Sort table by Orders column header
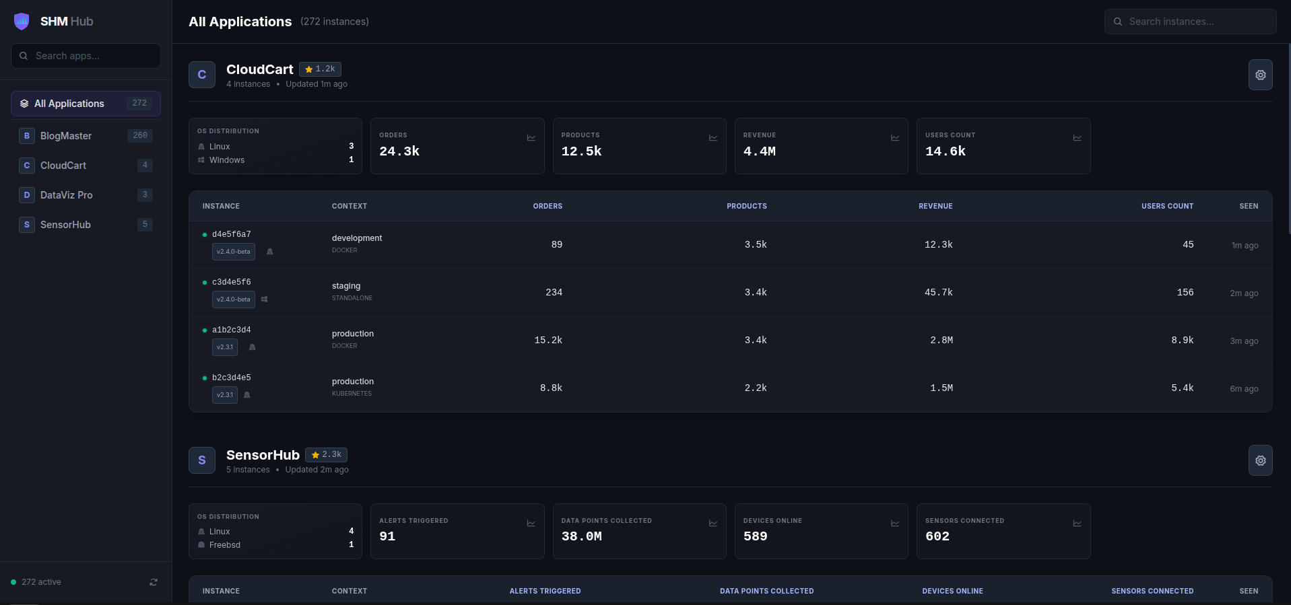This screenshot has width=1291, height=605. coord(547,206)
